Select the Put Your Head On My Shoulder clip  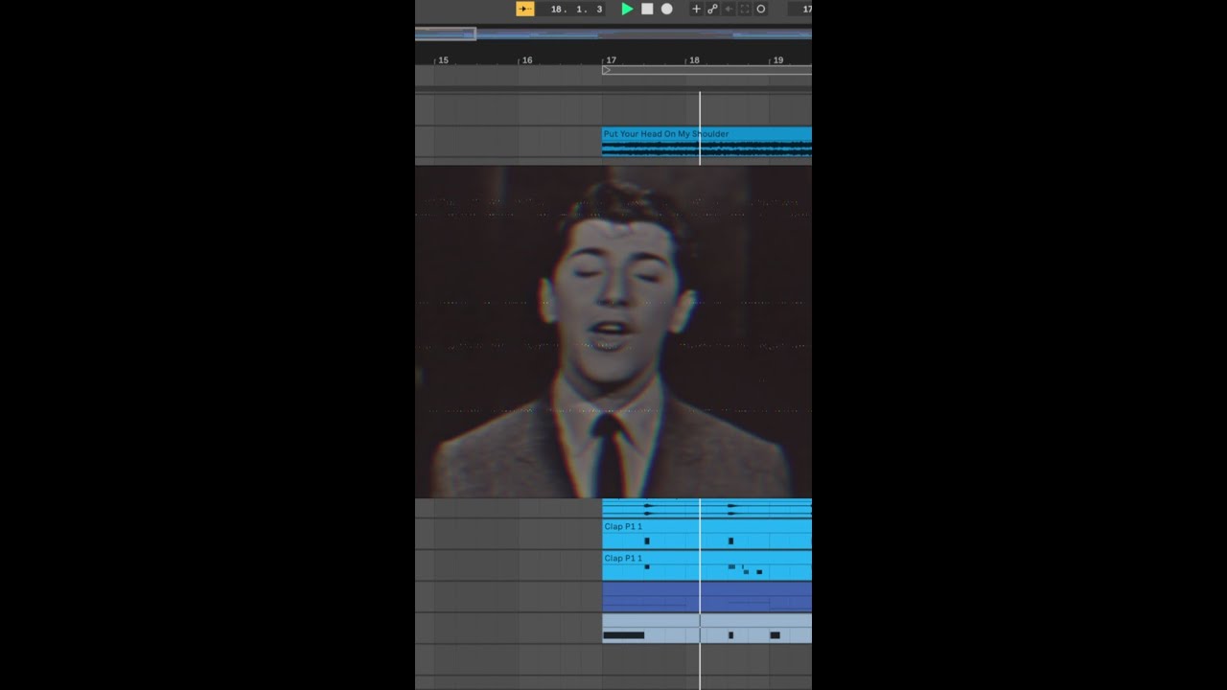pos(706,141)
